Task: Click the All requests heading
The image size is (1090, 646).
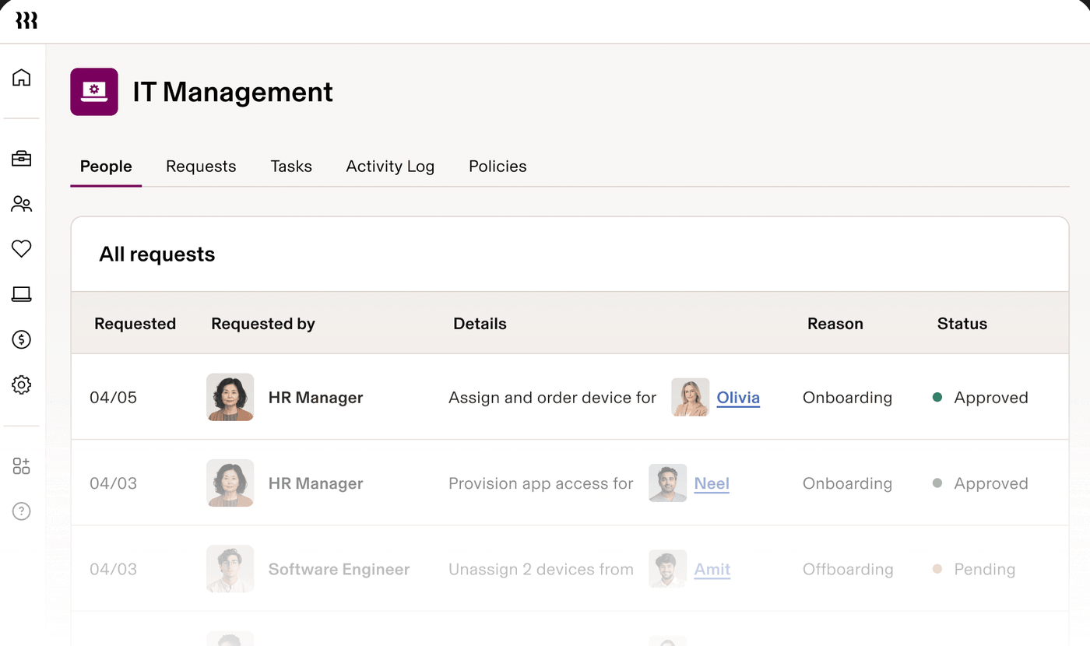Action: click(x=157, y=255)
